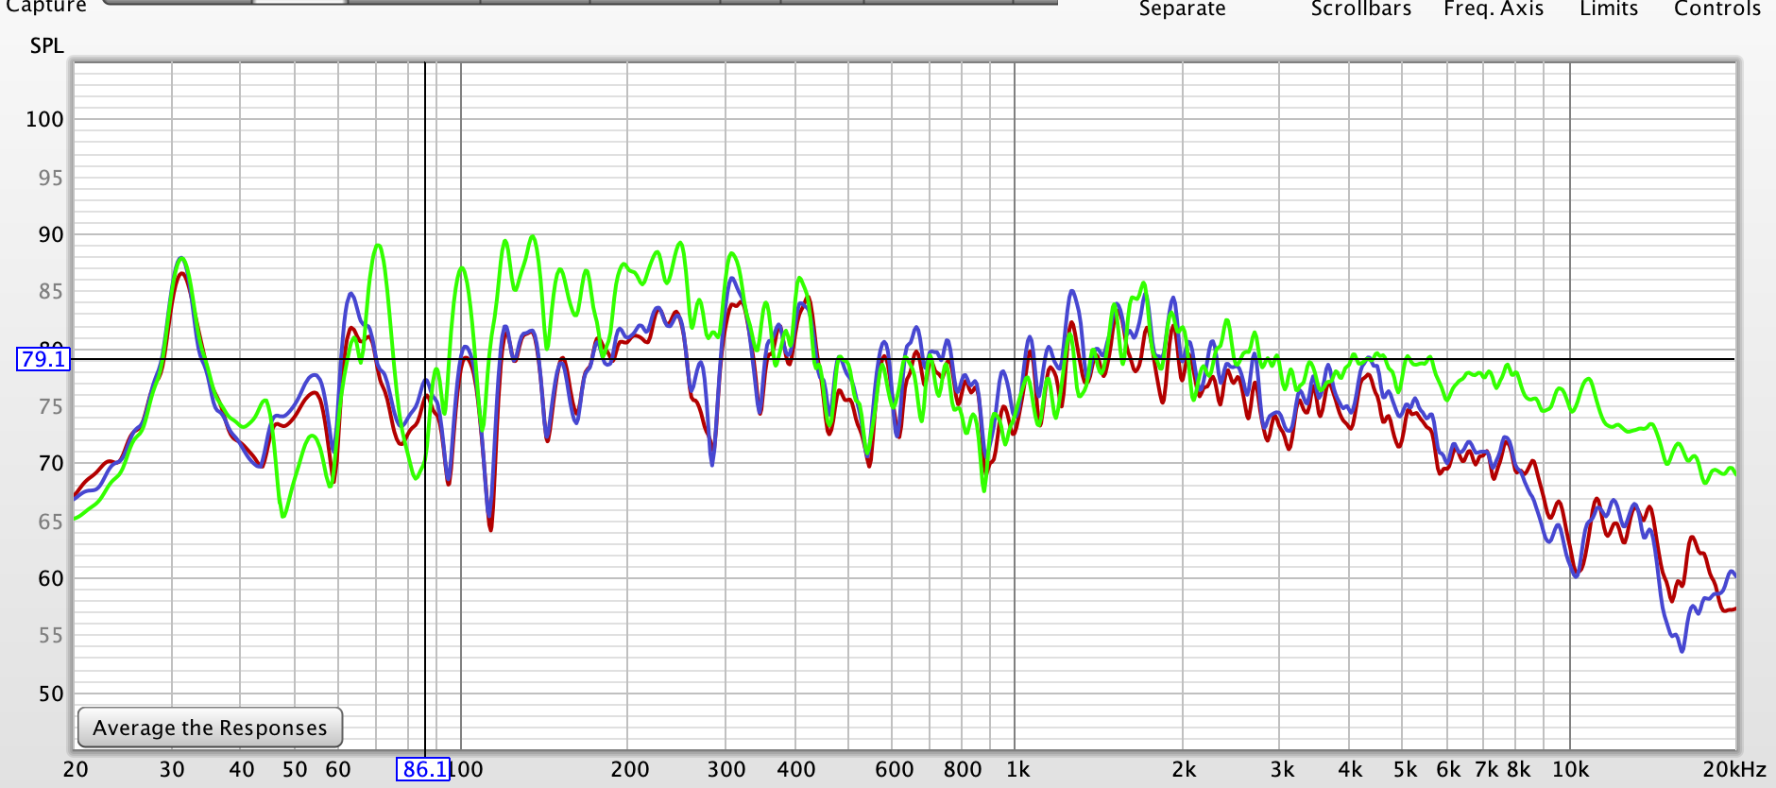Click the 65 dB SPL axis label
The image size is (1776, 788).
tap(51, 522)
